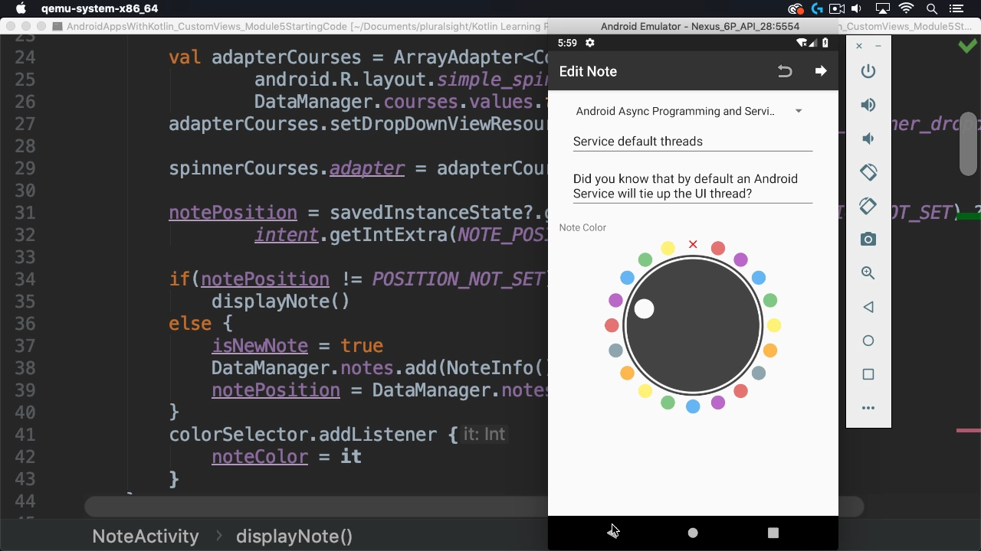Tap the settings gear in Android status bar
Viewport: 981px width, 551px height.
(589, 43)
